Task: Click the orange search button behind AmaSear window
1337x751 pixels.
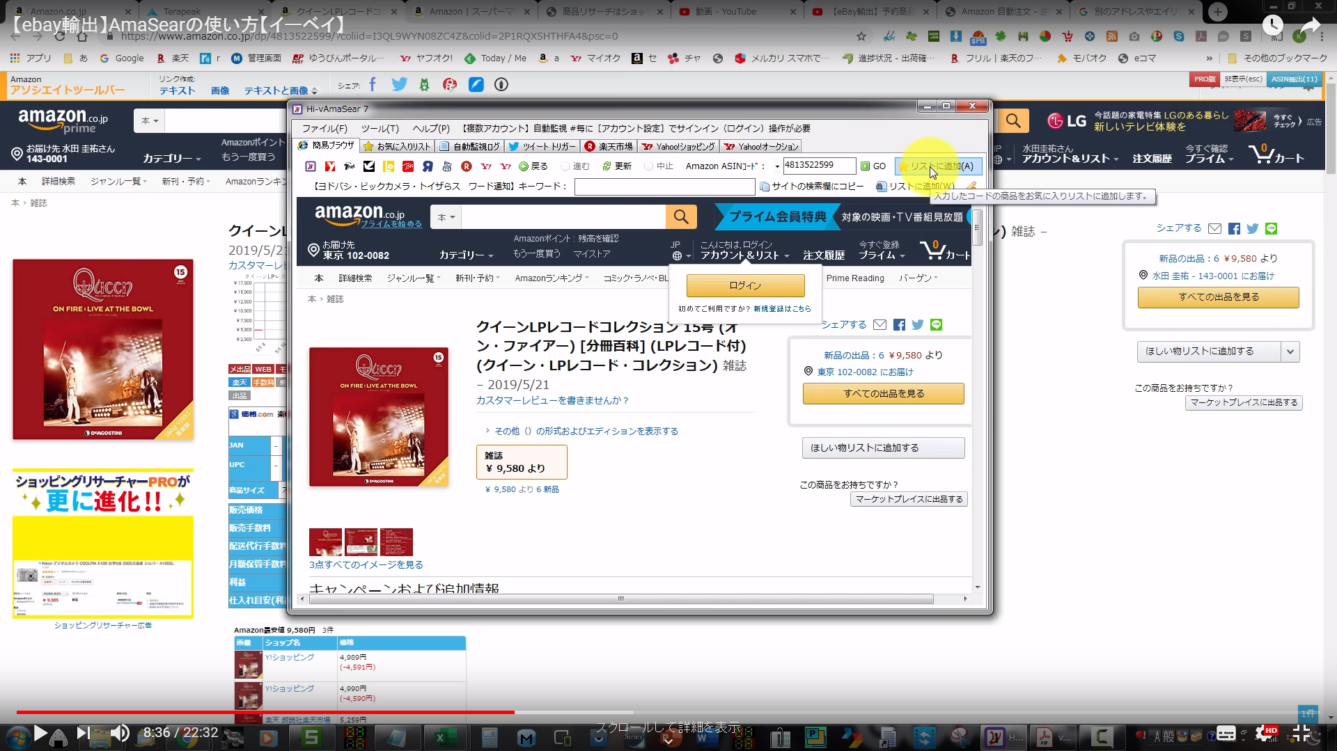Action: (x=1013, y=121)
